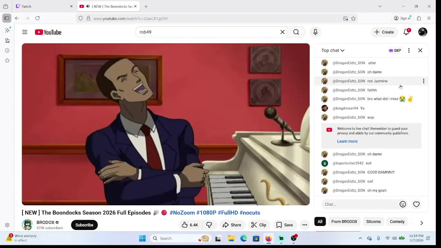Open the Firefox application menu
The height and width of the screenshot is (248, 441).
pyautogui.click(x=429, y=18)
